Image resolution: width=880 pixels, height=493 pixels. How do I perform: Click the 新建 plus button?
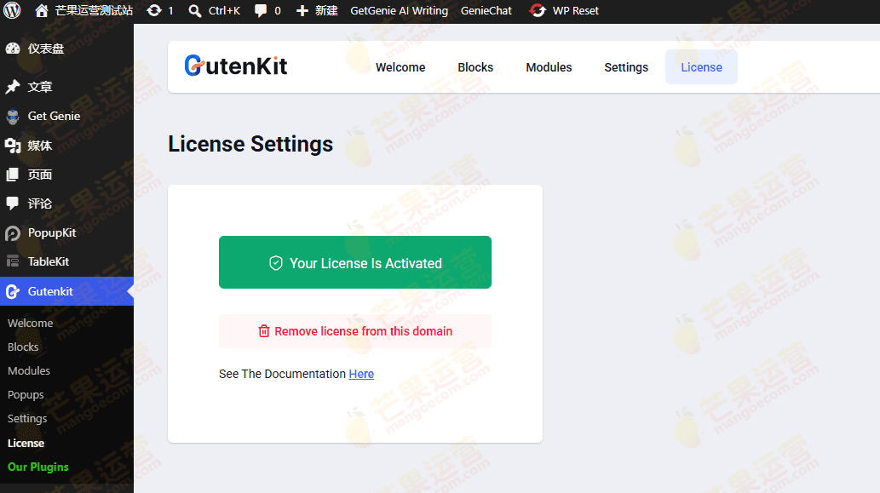[x=317, y=10]
